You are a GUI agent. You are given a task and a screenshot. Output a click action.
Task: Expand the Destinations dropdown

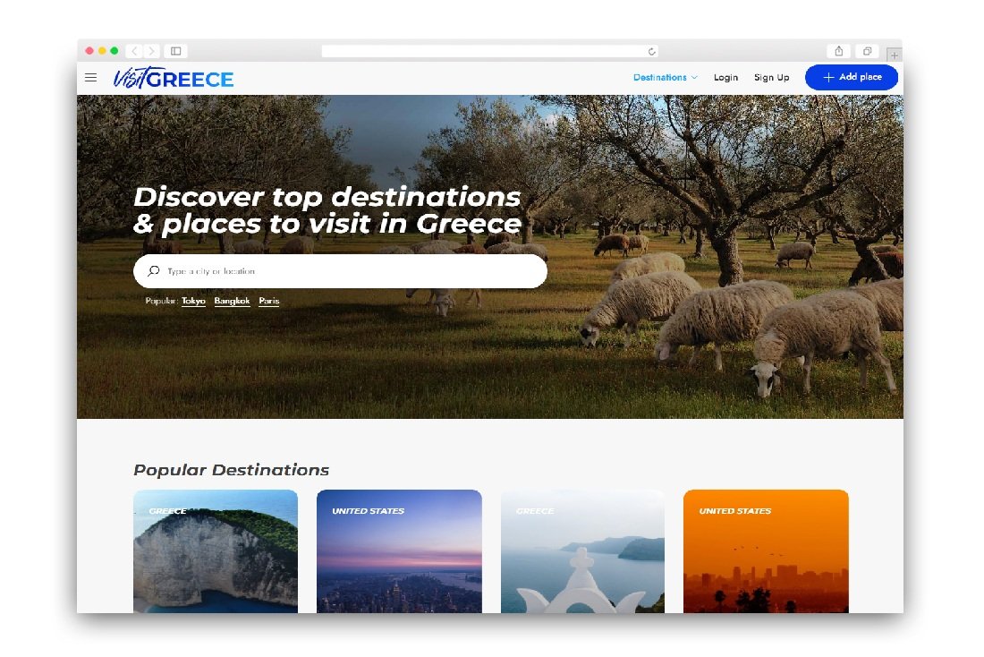pos(666,77)
